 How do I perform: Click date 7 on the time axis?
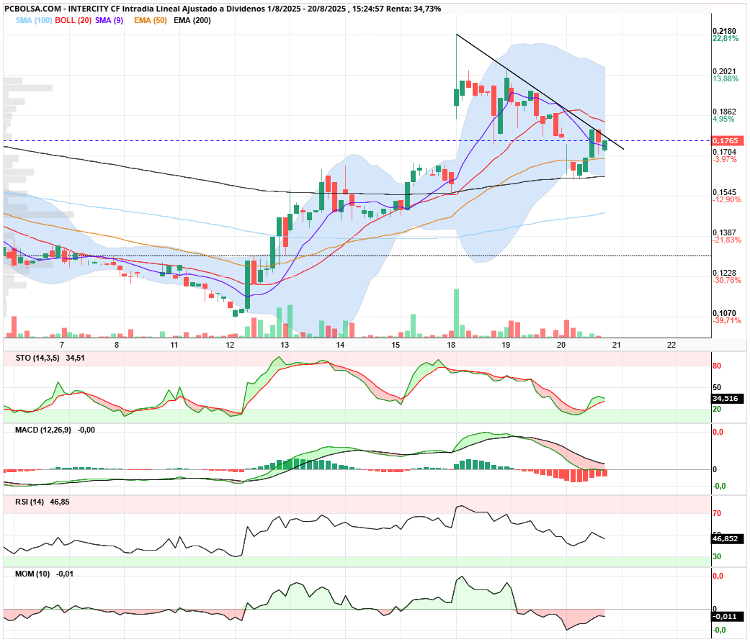[62, 345]
